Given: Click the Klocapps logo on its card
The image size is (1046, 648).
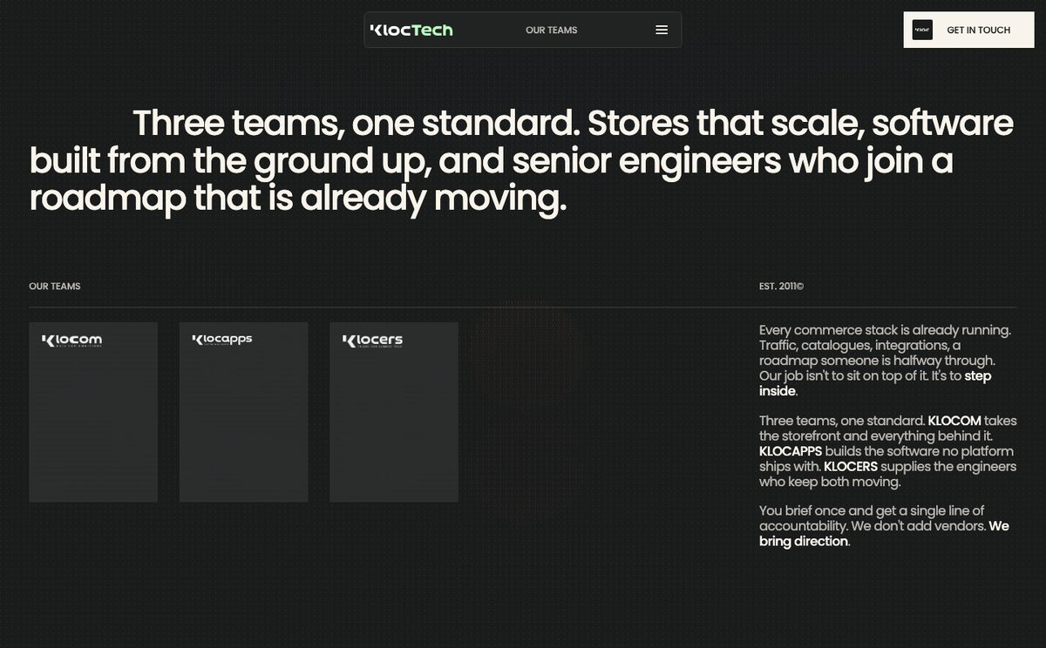Looking at the screenshot, I should [222, 340].
